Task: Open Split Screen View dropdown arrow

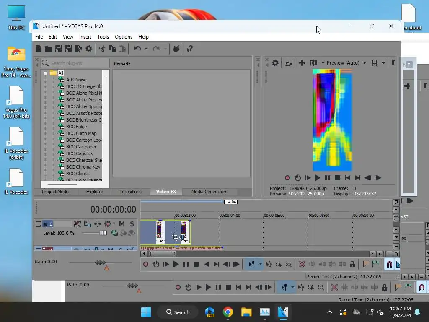Action: click(323, 63)
